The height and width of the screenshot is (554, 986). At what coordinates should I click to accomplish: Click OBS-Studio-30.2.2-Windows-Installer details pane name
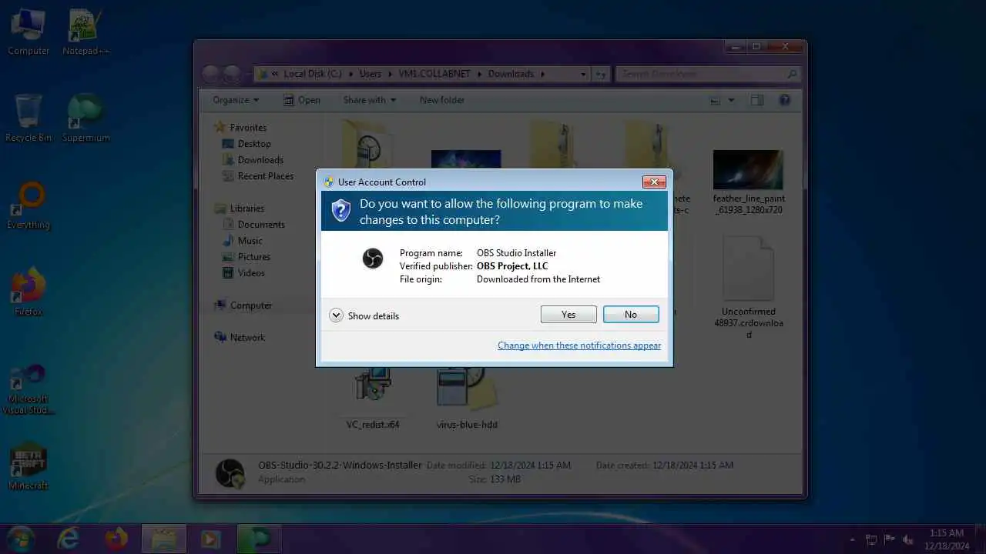click(x=340, y=466)
